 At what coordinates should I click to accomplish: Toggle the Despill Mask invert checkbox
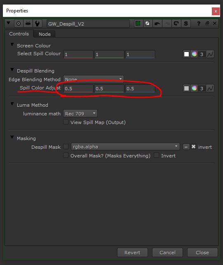[194, 147]
